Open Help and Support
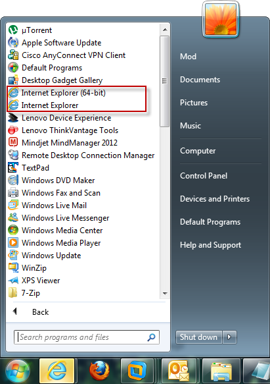The image size is (270, 384). tap(210, 245)
